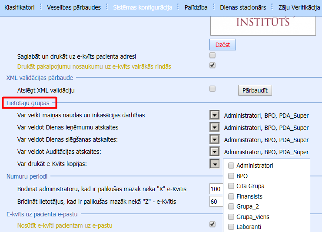322x232 pixels.
Task: Expand the cash change and collection groups dropdown
Action: (214, 115)
